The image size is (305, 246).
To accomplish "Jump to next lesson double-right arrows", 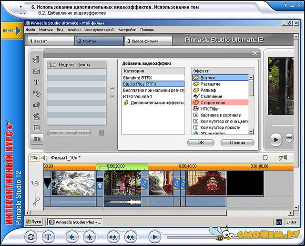I will point(130,237).
